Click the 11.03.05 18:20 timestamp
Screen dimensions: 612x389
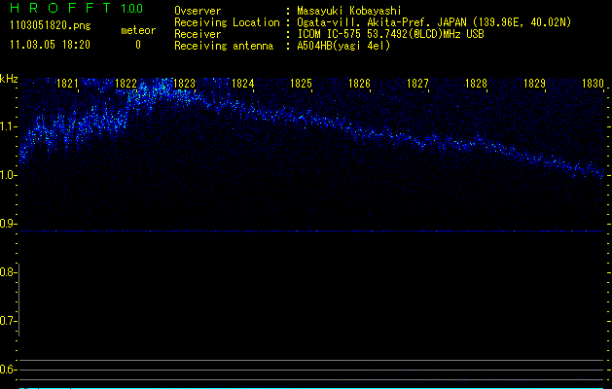pyautogui.click(x=49, y=45)
